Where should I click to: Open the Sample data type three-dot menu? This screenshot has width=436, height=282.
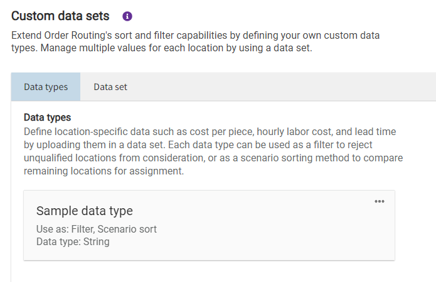click(x=379, y=201)
